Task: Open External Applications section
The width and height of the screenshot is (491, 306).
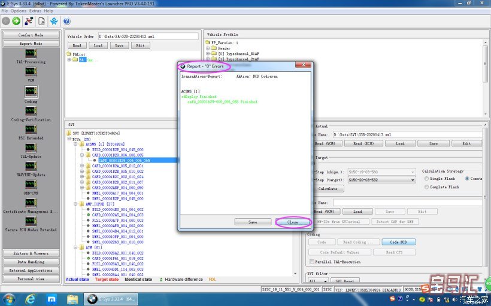Action: (x=31, y=270)
